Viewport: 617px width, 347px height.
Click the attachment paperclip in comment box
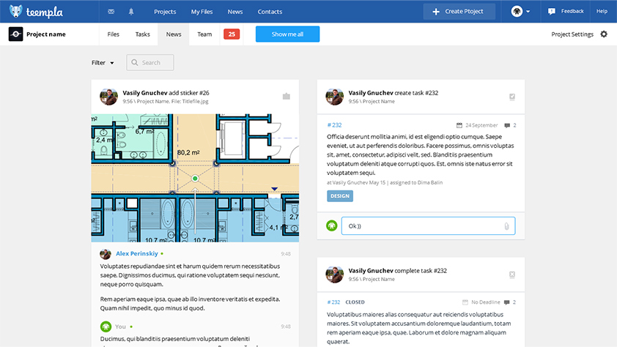[506, 226]
